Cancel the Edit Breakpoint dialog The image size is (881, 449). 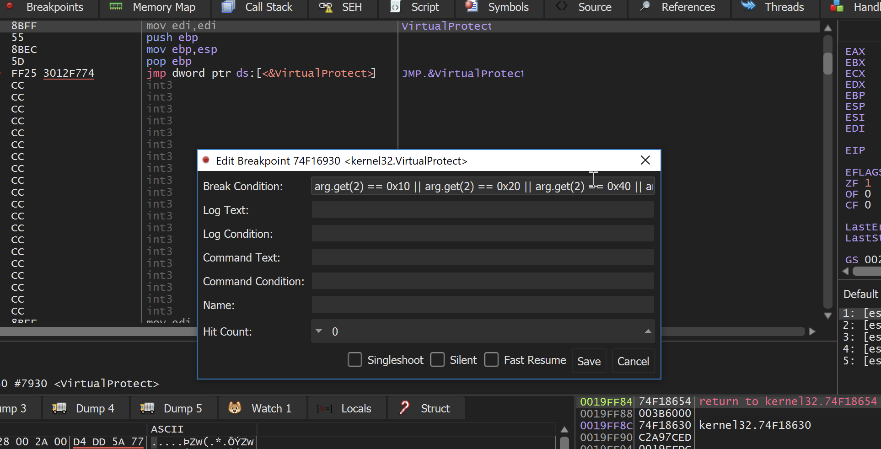coord(633,361)
